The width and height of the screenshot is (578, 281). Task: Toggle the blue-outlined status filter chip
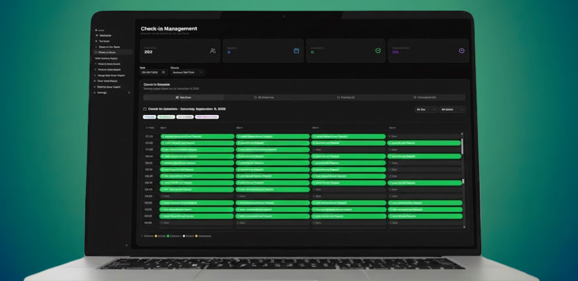[149, 117]
